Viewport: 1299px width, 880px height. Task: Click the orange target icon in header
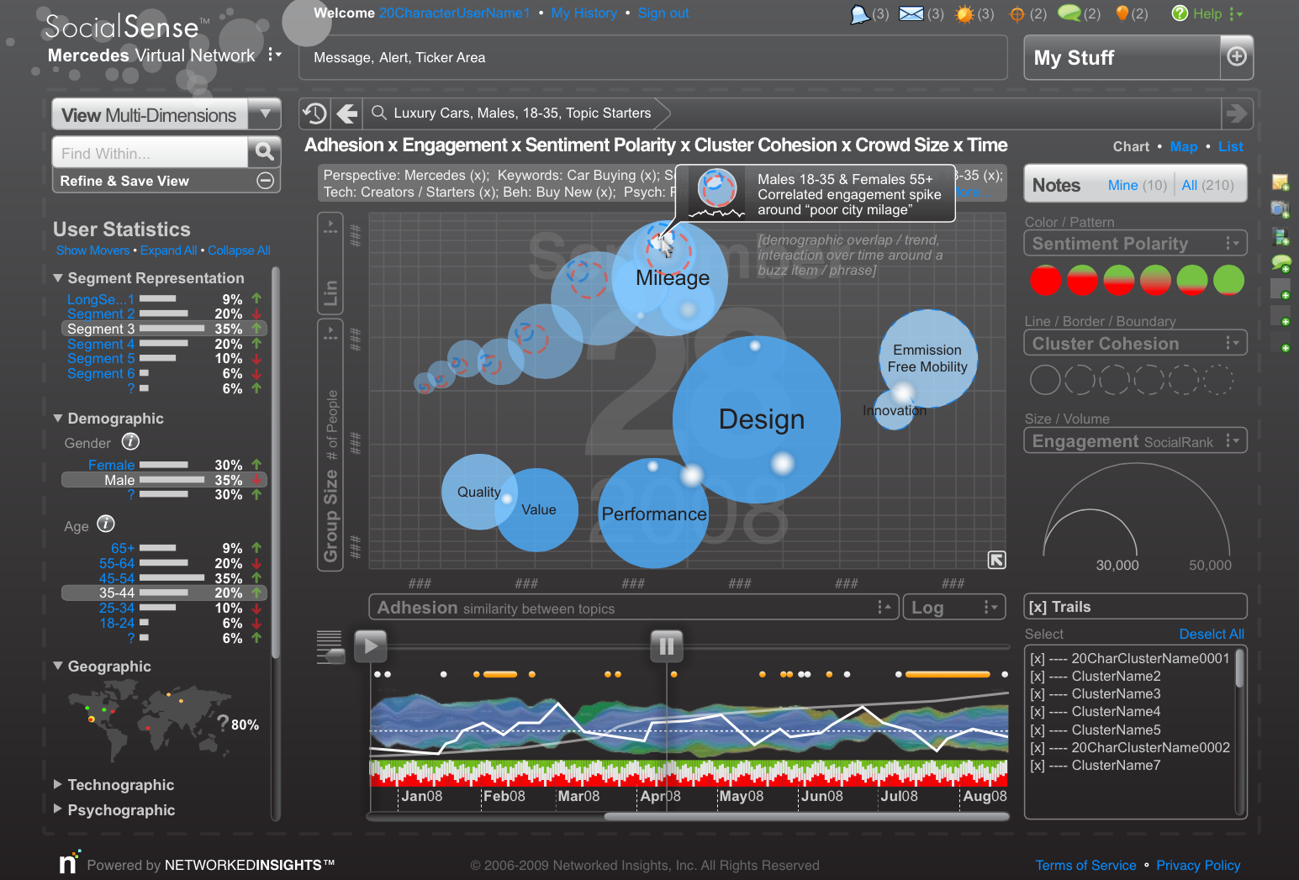pyautogui.click(x=1016, y=14)
